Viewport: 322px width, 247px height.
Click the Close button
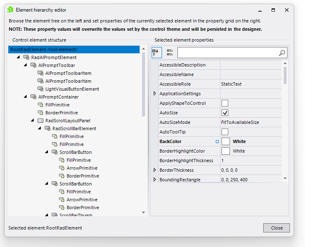coord(277,228)
